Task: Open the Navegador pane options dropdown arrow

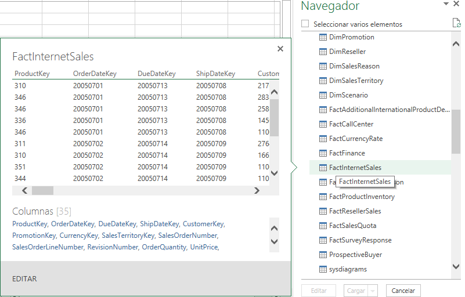Action: (x=446, y=4)
